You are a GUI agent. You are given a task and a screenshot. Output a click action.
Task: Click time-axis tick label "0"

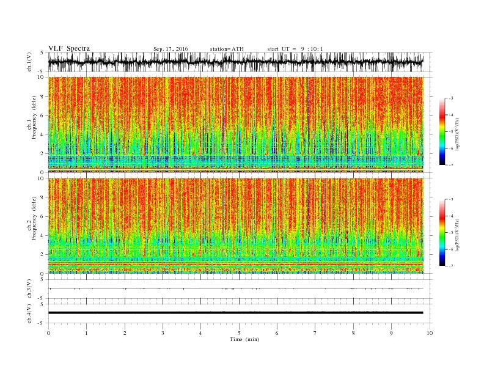point(48,333)
